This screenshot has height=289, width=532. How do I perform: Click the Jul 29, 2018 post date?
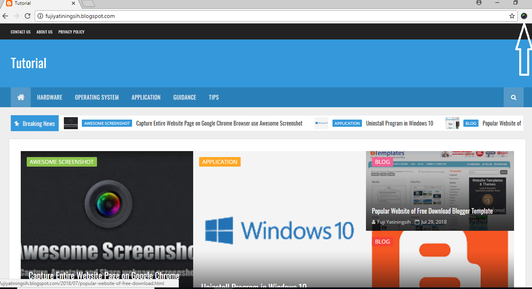[x=433, y=222]
